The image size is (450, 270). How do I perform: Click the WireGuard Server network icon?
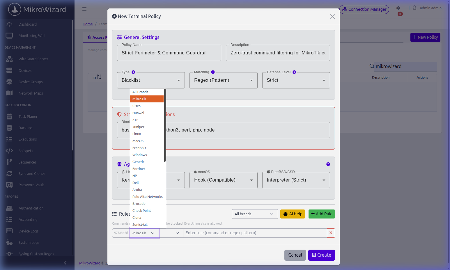pyautogui.click(x=9, y=59)
